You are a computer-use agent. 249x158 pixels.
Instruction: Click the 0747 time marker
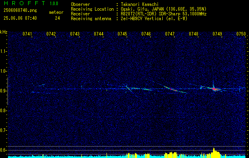click(170, 34)
